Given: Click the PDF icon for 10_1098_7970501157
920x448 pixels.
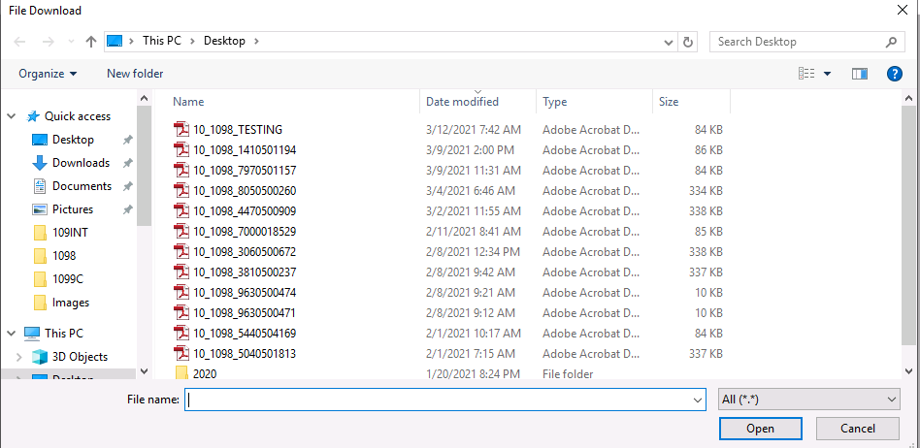Looking at the screenshot, I should point(181,170).
